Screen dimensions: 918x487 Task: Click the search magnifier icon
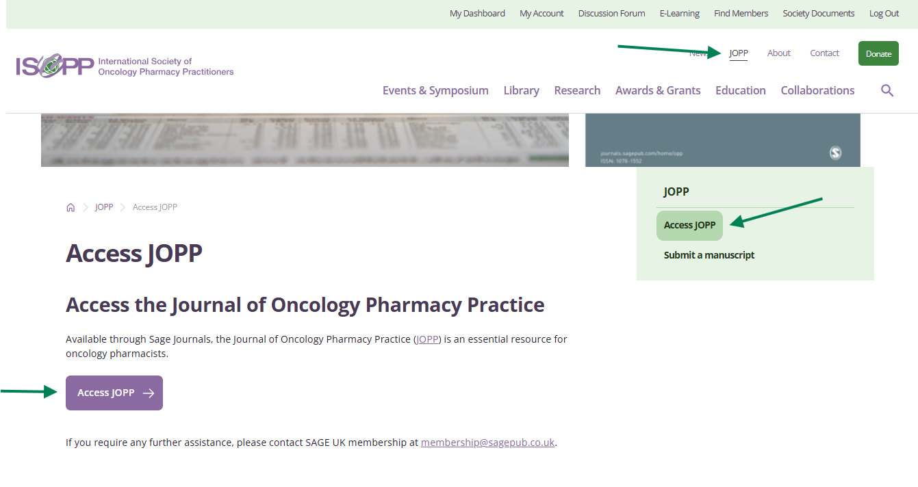click(x=887, y=90)
